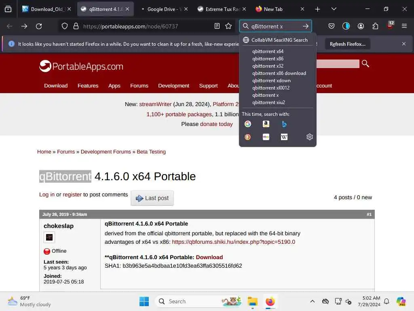Search this time with Google icon

248,124
